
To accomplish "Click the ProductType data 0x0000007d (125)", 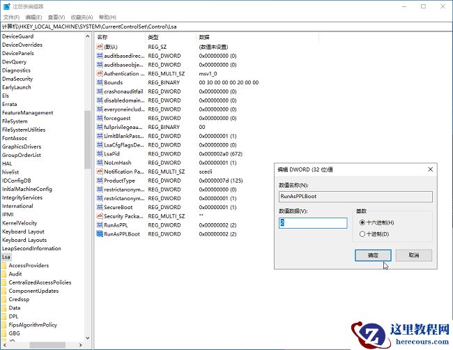I will (221, 181).
